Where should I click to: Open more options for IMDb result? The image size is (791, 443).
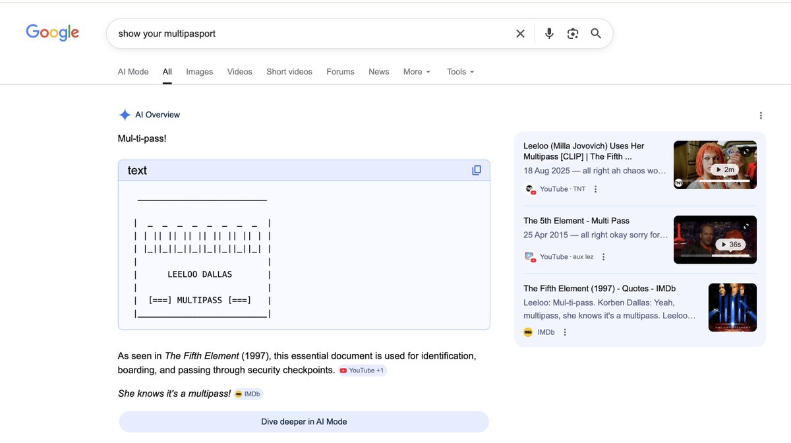565,332
